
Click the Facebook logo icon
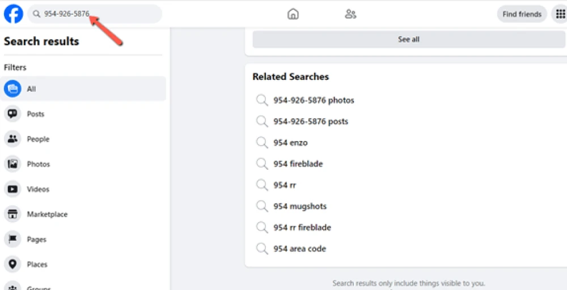14,14
